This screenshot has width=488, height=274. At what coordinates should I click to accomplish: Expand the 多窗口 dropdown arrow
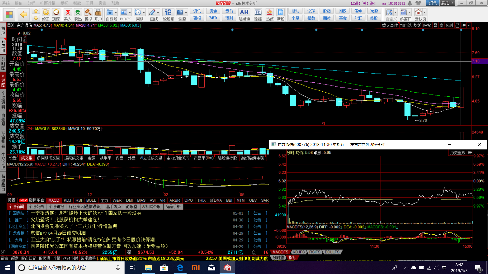[x=409, y=12]
